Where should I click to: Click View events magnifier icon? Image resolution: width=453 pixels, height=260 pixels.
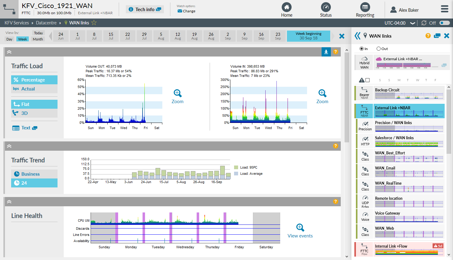300,228
